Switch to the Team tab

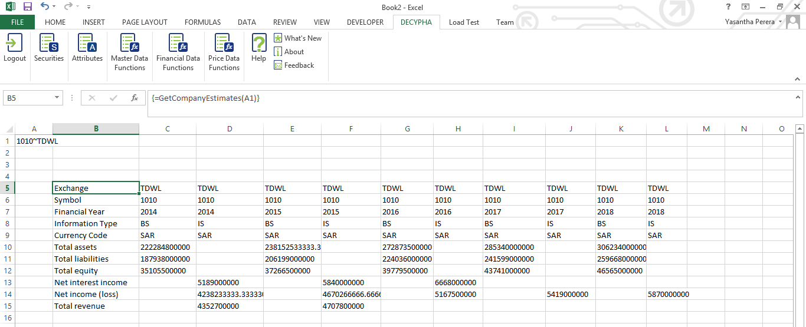(505, 22)
